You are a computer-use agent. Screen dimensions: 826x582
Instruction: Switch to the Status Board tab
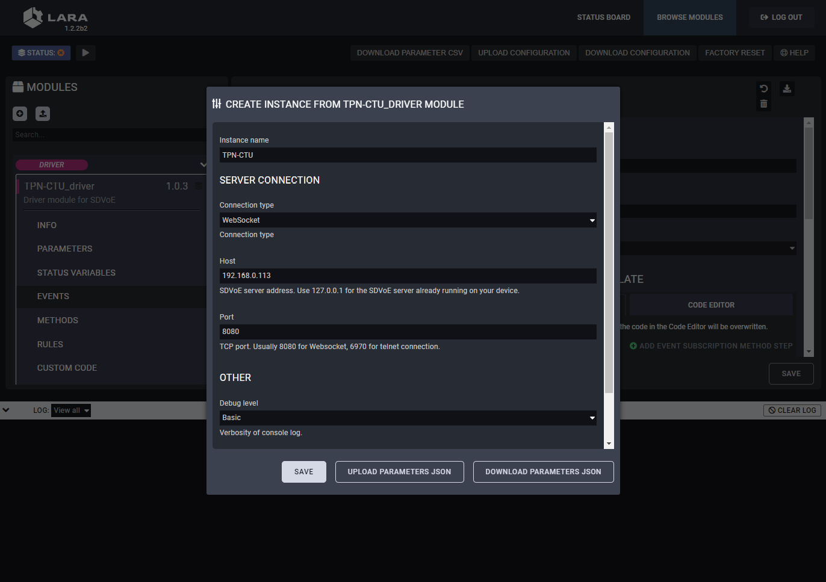603,17
